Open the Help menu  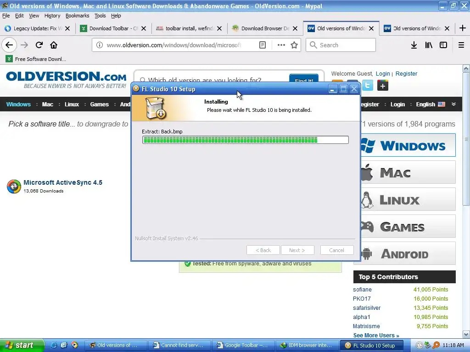116,16
